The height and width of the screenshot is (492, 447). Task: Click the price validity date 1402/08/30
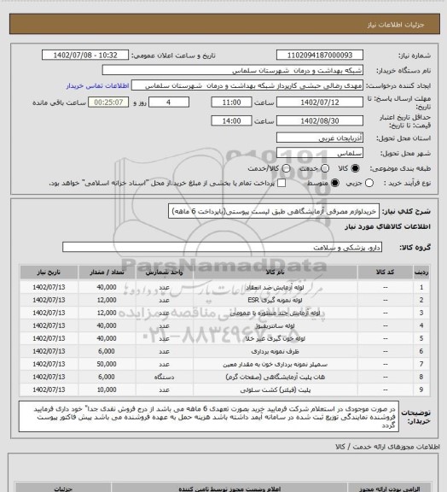click(320, 120)
